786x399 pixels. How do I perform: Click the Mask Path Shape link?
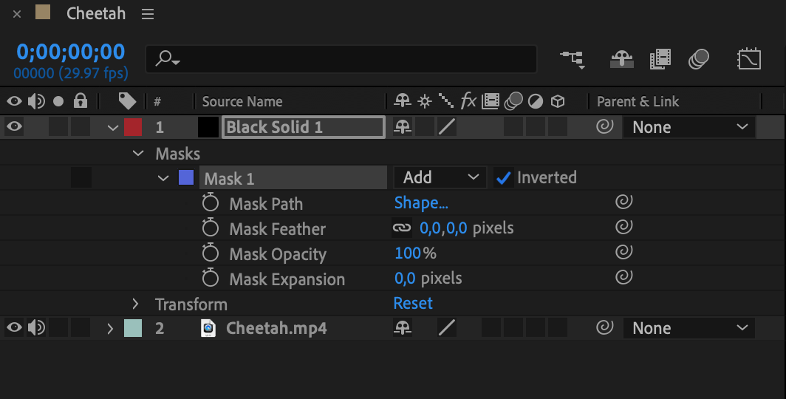(x=421, y=203)
